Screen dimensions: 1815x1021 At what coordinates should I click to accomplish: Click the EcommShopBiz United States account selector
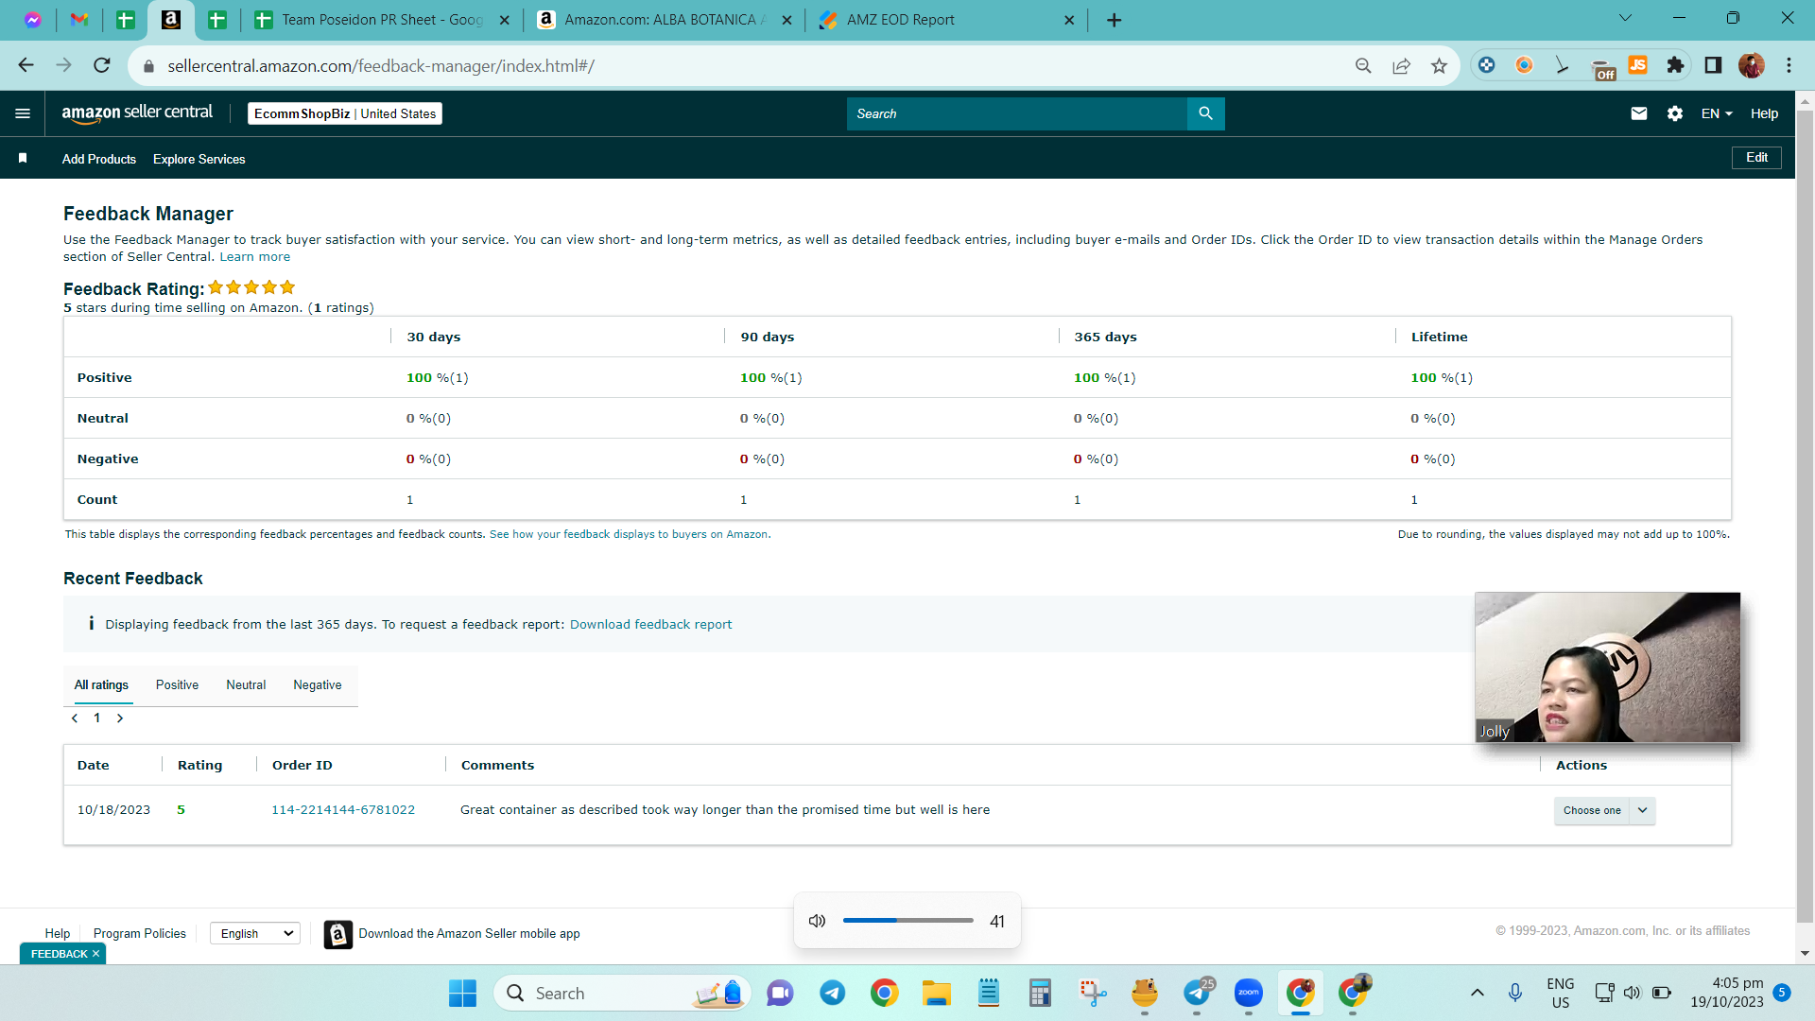(345, 113)
